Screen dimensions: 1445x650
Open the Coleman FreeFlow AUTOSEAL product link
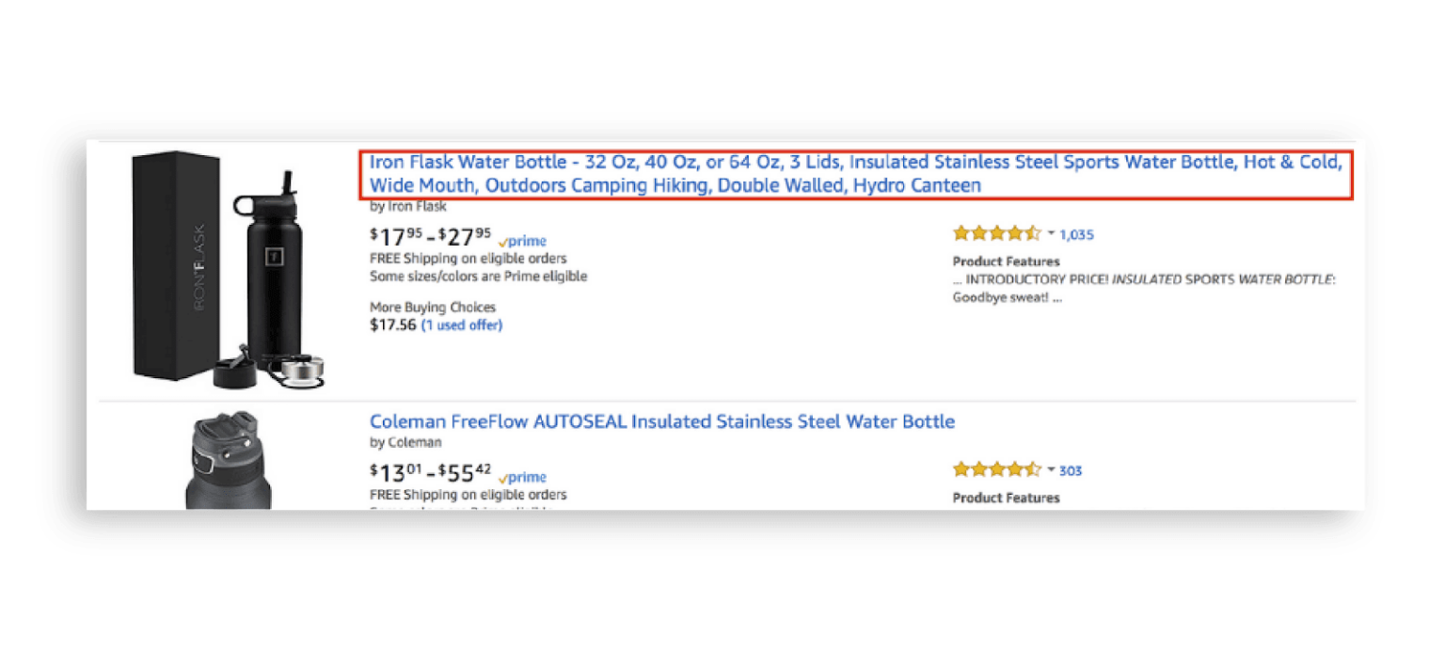661,421
